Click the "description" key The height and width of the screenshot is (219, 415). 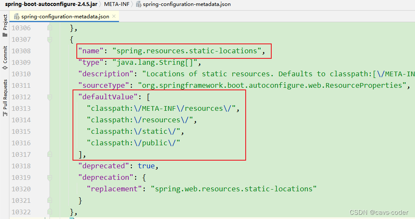106,74
